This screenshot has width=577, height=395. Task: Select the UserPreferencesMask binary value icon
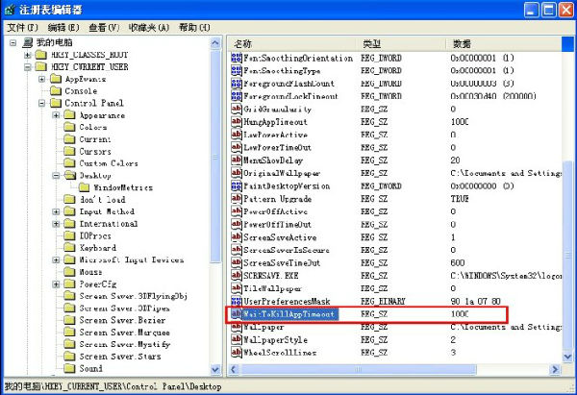[x=238, y=301]
